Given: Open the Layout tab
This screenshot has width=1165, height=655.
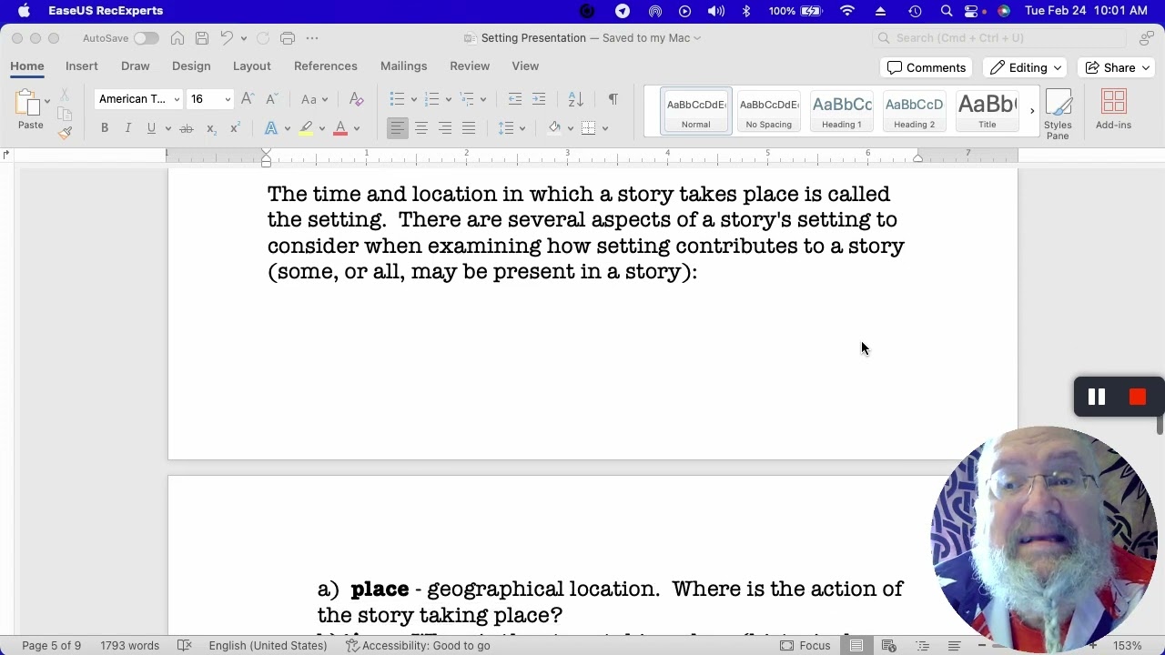Looking at the screenshot, I should (x=251, y=66).
